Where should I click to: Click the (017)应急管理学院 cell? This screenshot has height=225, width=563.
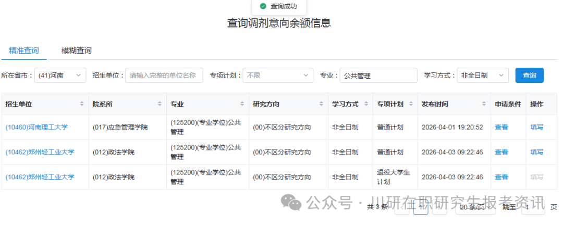click(128, 127)
